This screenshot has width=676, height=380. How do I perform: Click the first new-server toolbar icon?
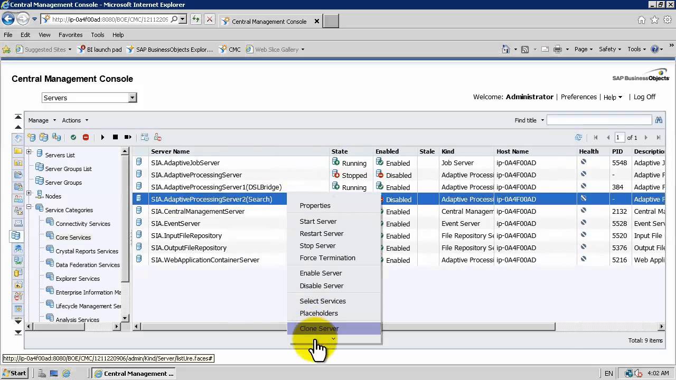(x=32, y=137)
